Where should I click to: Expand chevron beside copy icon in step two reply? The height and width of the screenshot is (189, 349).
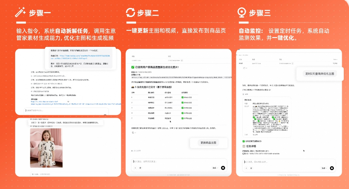tap(135, 133)
